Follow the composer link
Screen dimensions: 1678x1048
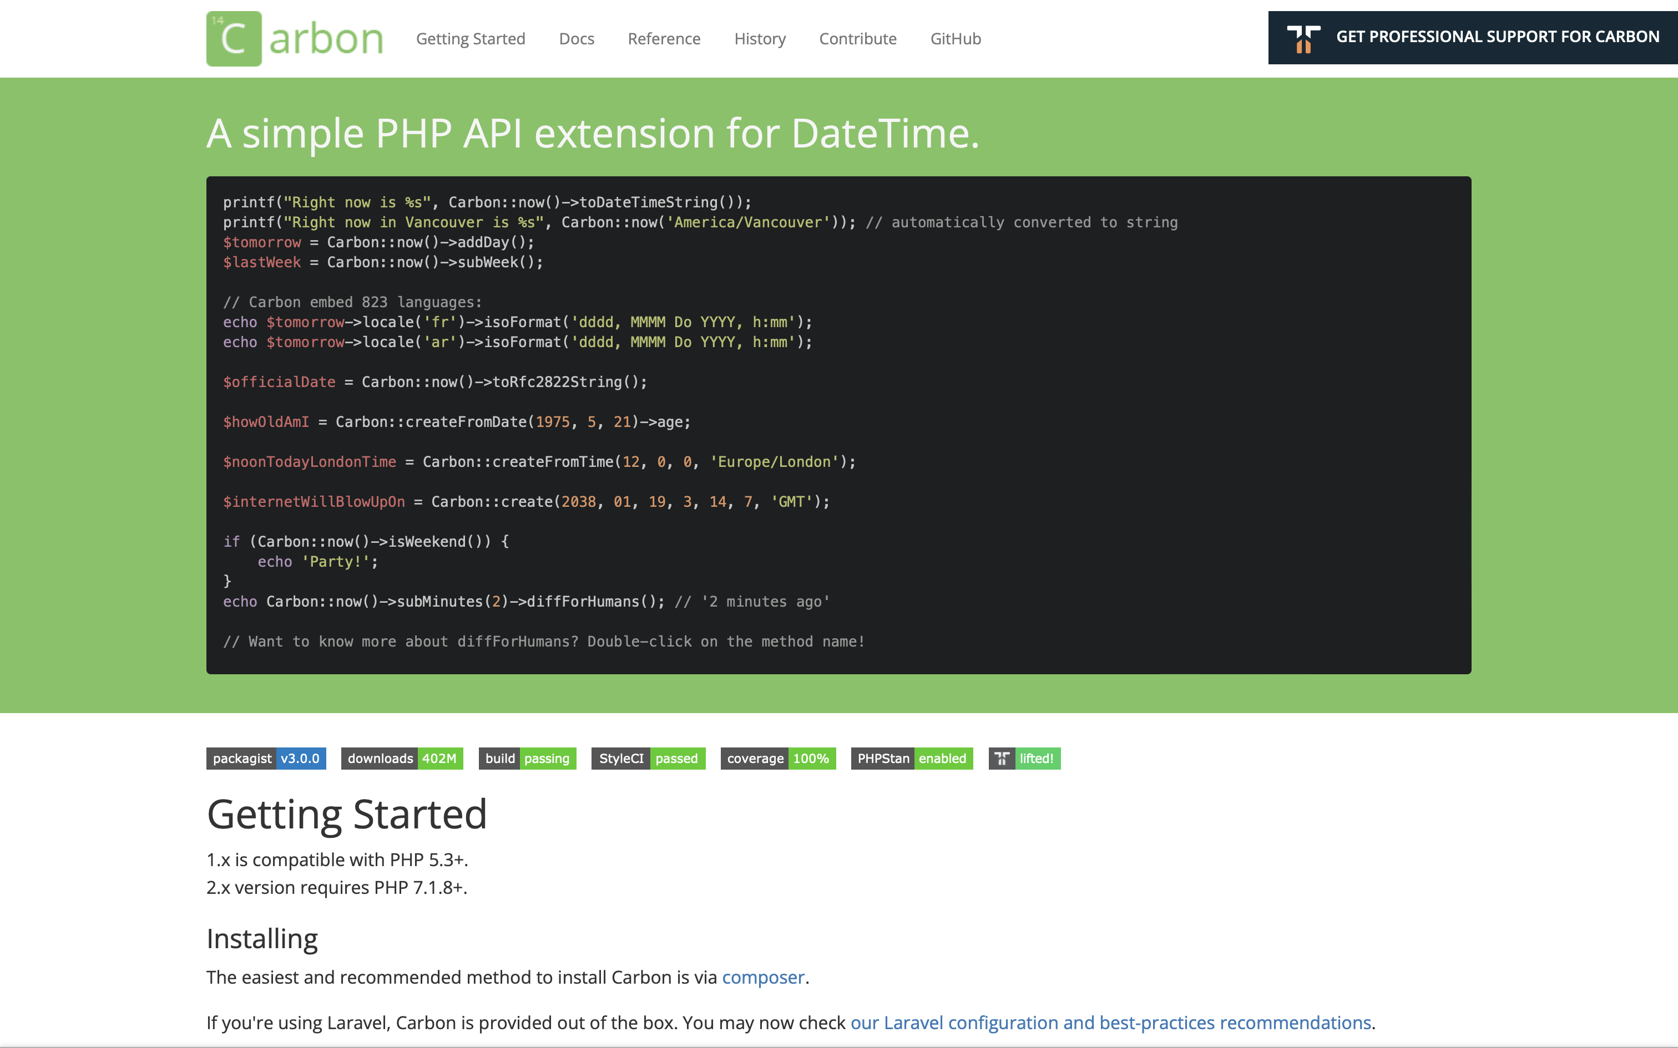[763, 977]
